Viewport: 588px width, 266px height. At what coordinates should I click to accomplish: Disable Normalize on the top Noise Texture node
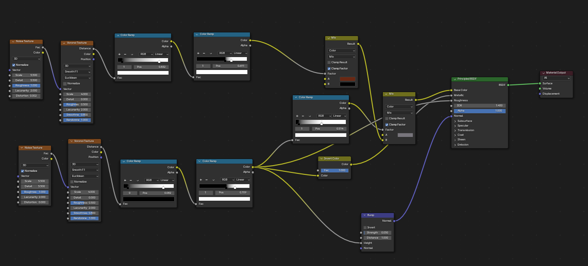click(x=13, y=65)
